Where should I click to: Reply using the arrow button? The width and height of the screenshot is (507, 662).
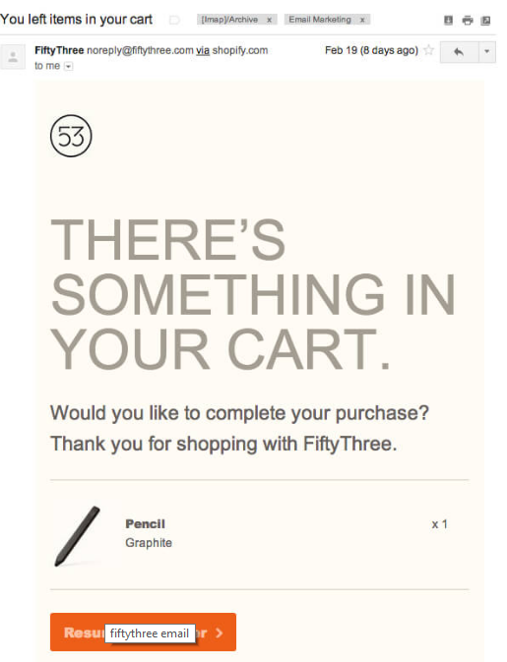[460, 52]
